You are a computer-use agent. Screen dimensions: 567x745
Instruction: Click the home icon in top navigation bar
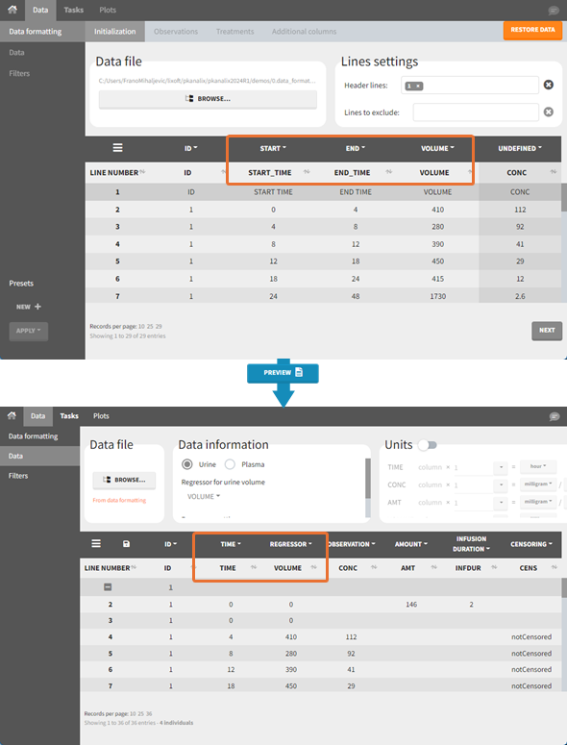12,10
